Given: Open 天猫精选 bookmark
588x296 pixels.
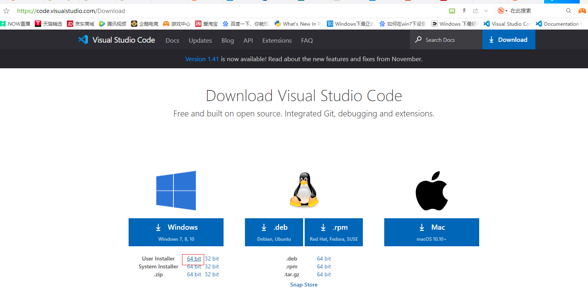Looking at the screenshot, I should (49, 24).
